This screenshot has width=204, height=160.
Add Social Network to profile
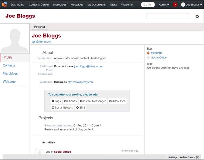coord(62,108)
